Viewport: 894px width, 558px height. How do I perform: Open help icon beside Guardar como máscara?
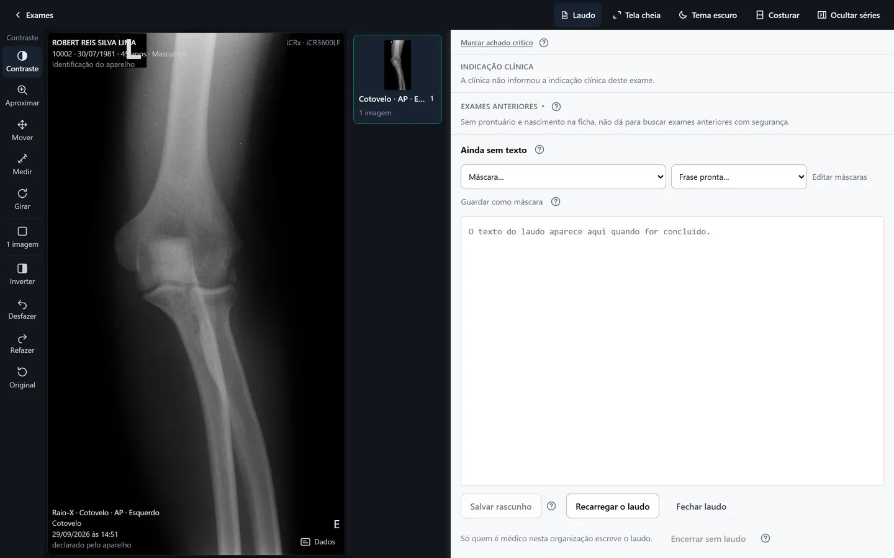pos(556,201)
